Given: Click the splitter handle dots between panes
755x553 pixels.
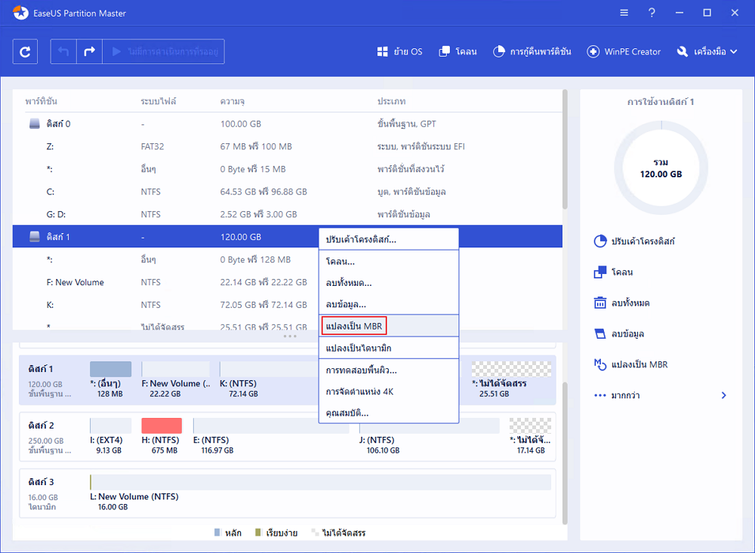Looking at the screenshot, I should click(290, 336).
